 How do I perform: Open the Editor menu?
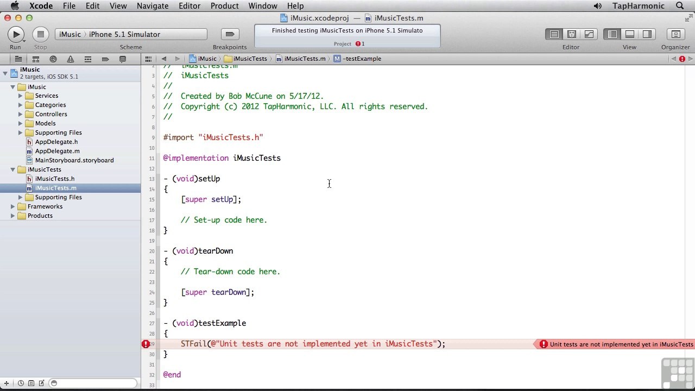(189, 6)
